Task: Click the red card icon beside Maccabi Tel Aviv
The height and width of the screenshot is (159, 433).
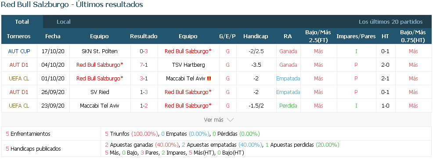Action: [x=209, y=78]
